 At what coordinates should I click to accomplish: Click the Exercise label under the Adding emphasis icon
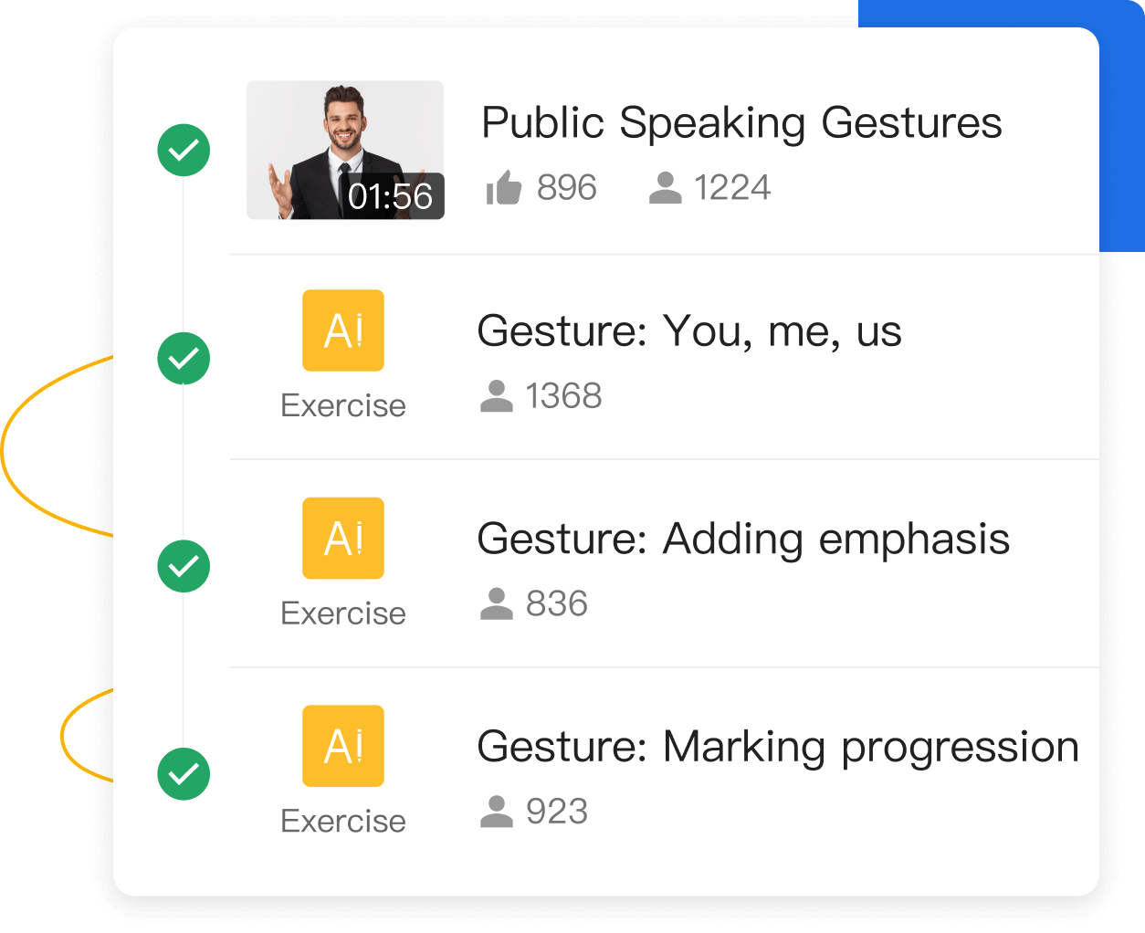pos(343,613)
